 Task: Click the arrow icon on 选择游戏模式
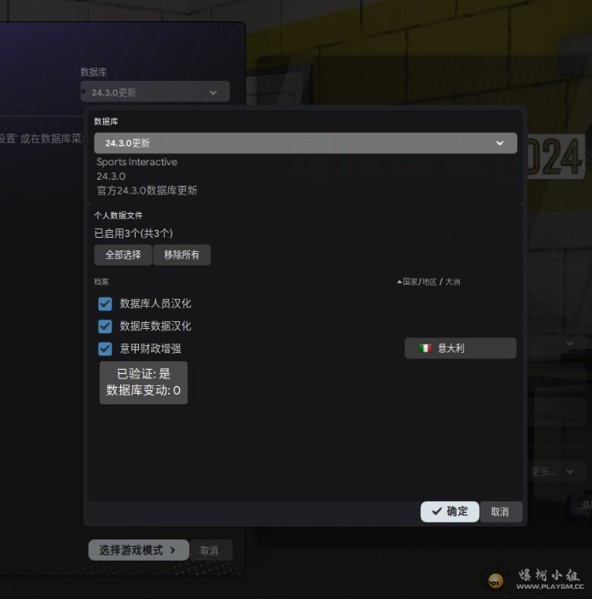[x=173, y=550]
